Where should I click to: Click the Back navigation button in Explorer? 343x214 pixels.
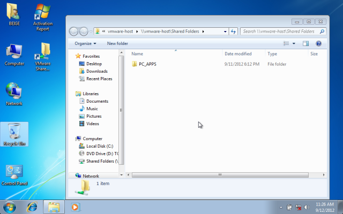(74, 32)
